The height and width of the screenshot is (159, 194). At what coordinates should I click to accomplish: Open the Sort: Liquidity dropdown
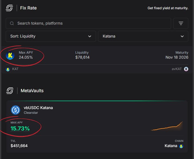click(x=51, y=36)
